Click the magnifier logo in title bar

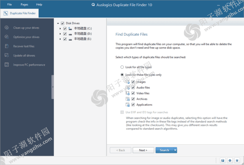pos(93,4)
